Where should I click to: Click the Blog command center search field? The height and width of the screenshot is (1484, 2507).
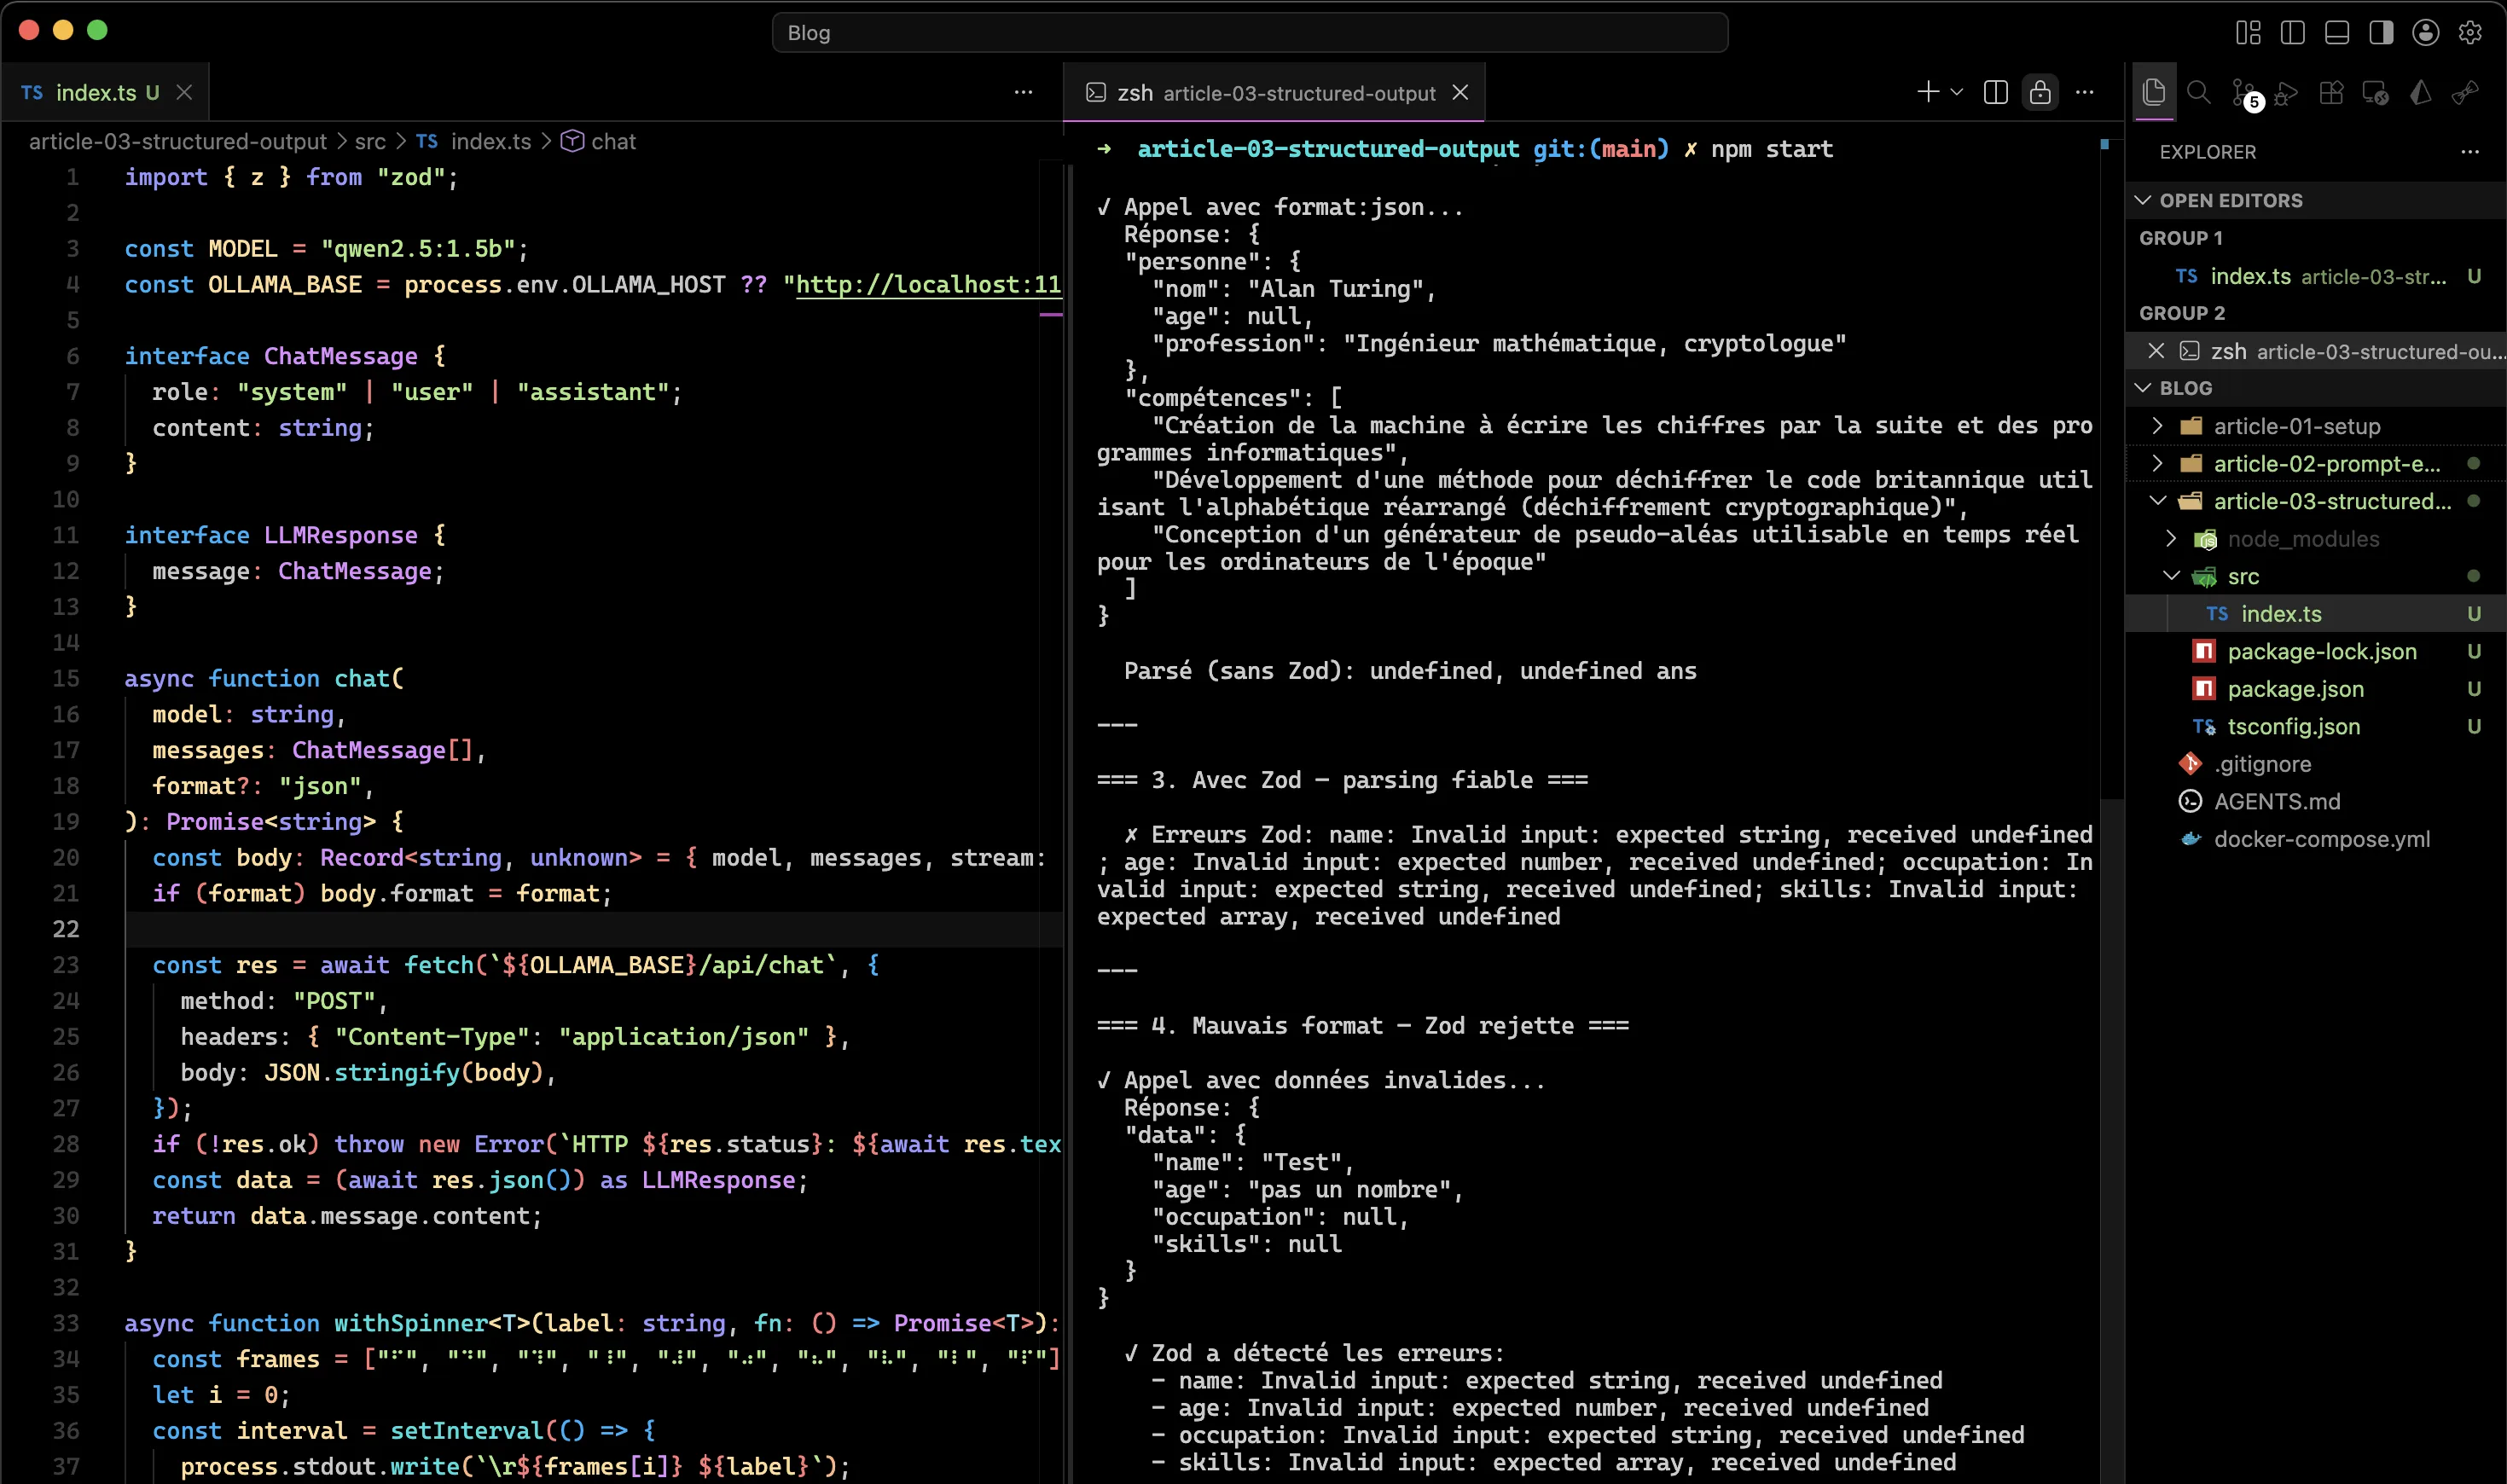[x=1250, y=32]
